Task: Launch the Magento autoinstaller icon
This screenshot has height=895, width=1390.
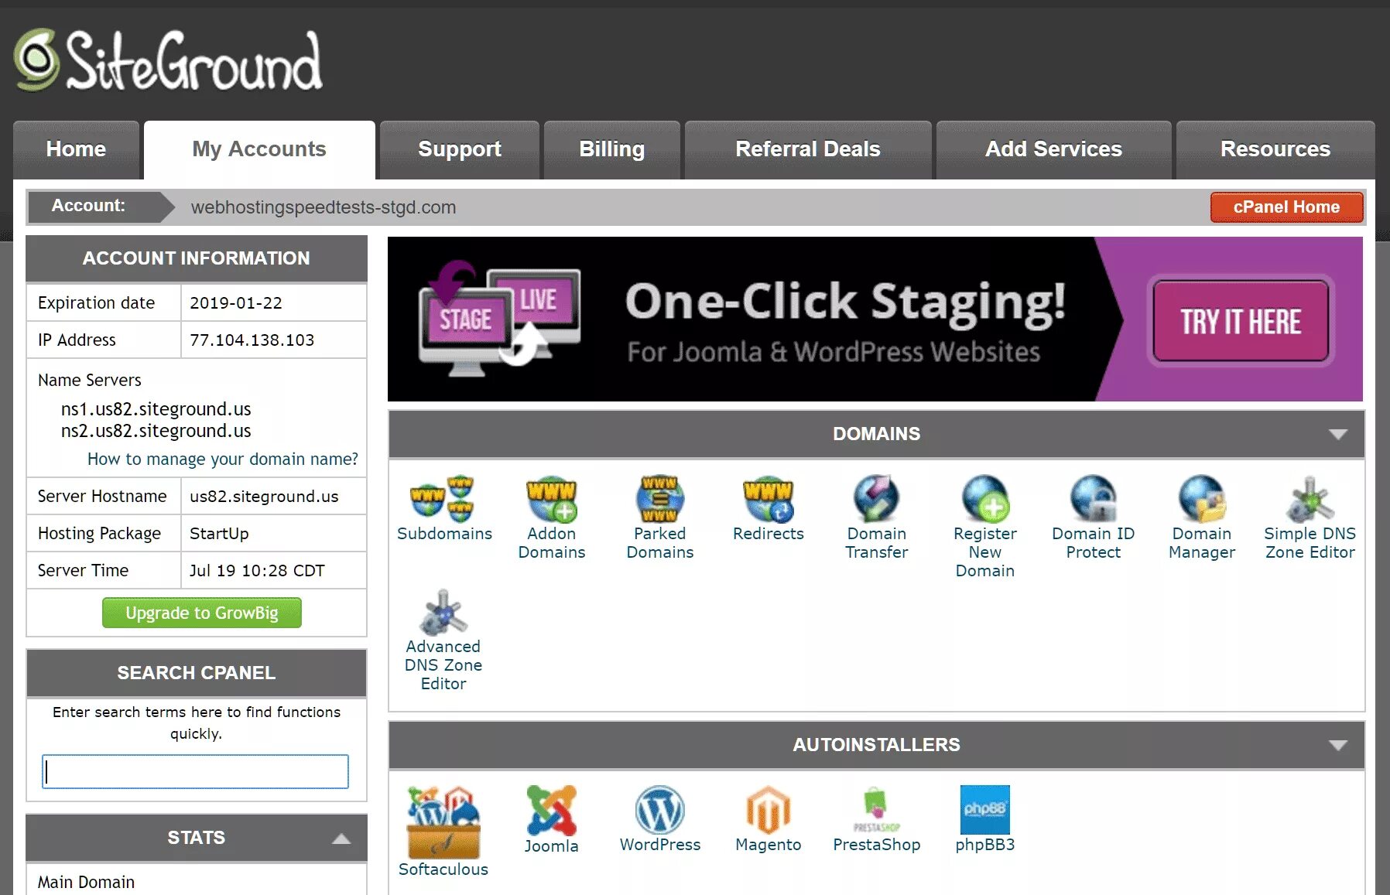Action: point(768,810)
